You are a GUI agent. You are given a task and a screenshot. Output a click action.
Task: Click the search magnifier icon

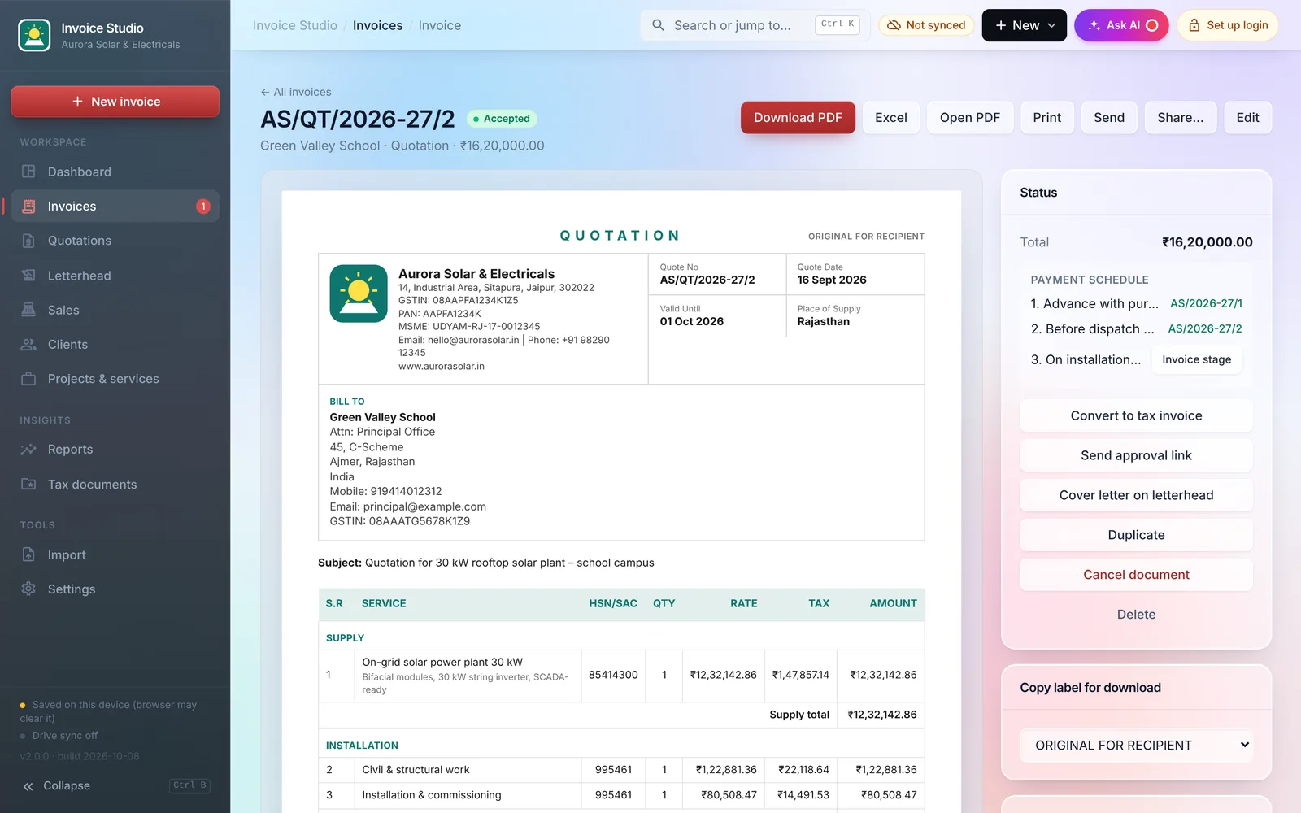coord(658,25)
